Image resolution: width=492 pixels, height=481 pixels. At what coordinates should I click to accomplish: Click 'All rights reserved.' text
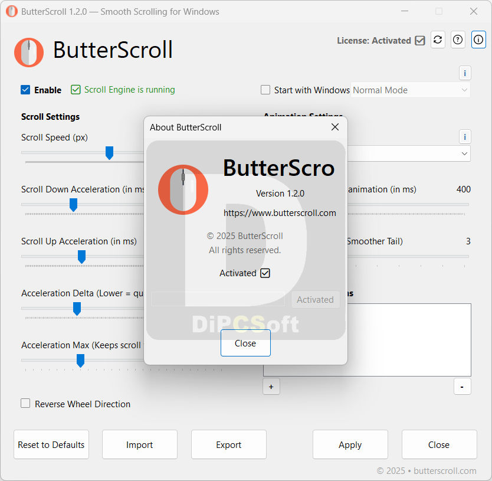pos(245,250)
